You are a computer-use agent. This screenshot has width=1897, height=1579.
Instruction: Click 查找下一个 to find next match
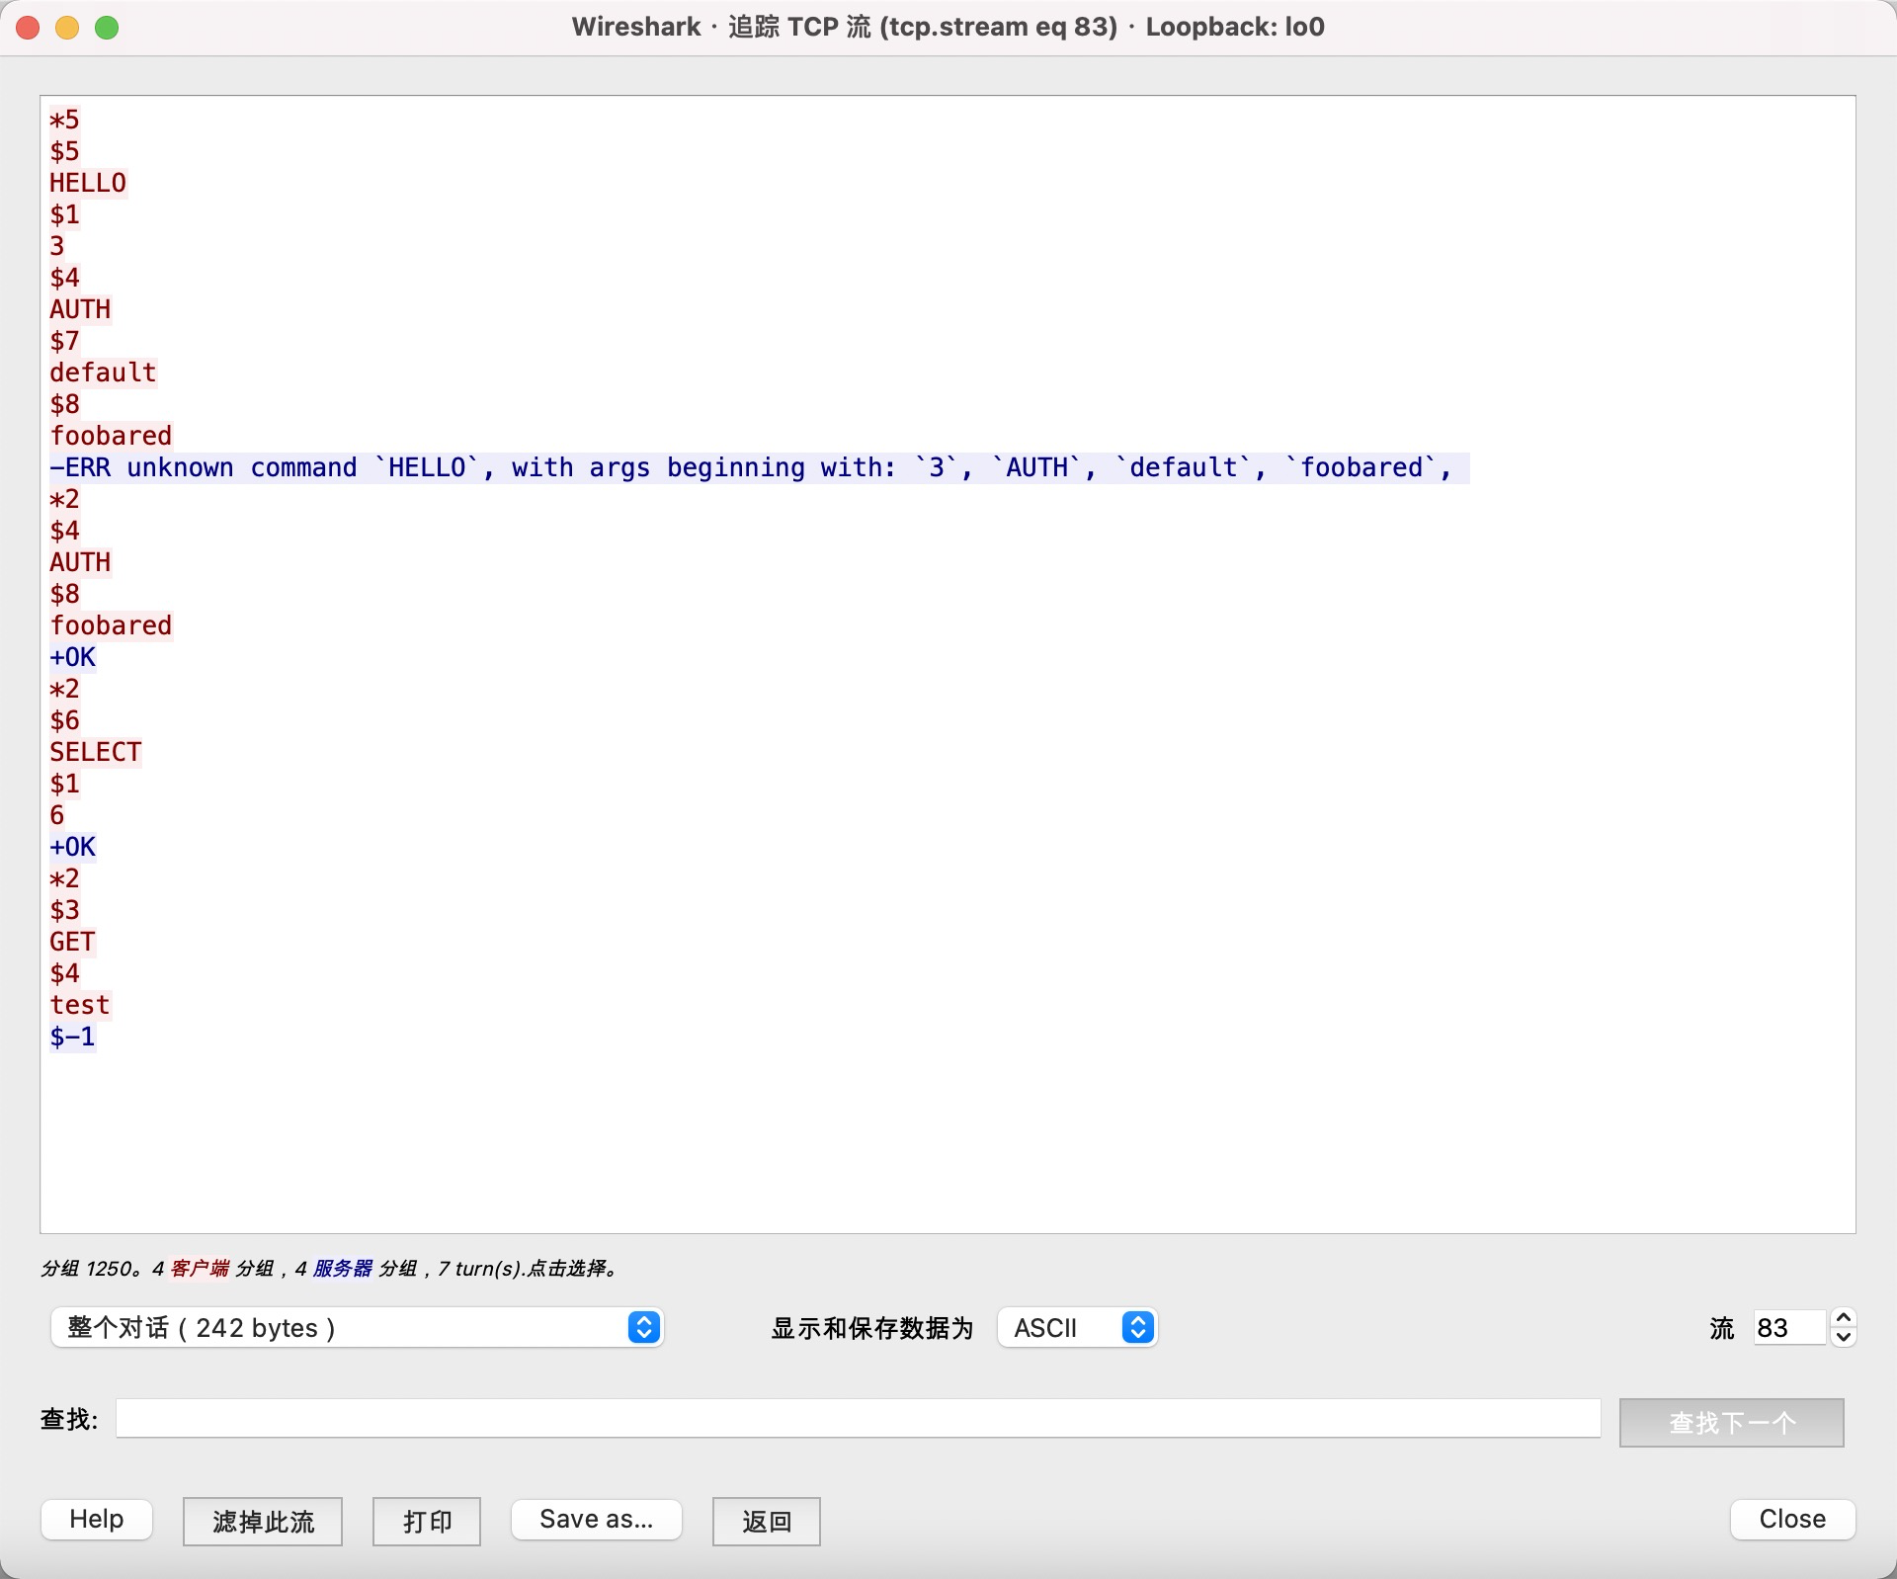[x=1730, y=1423]
